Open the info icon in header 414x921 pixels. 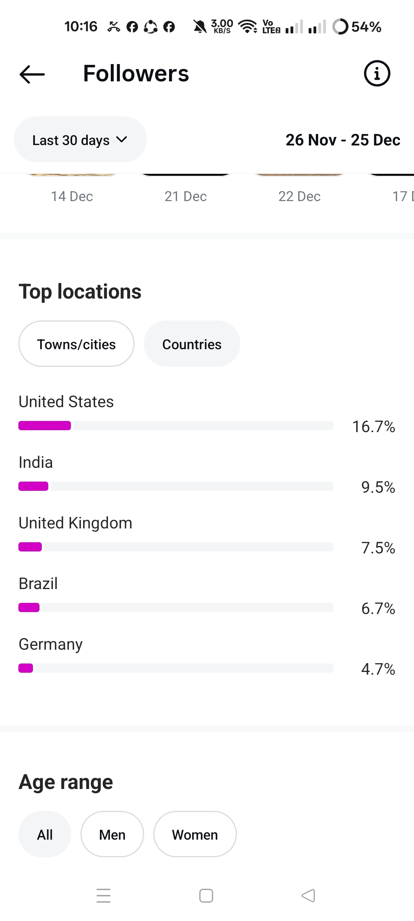[377, 73]
